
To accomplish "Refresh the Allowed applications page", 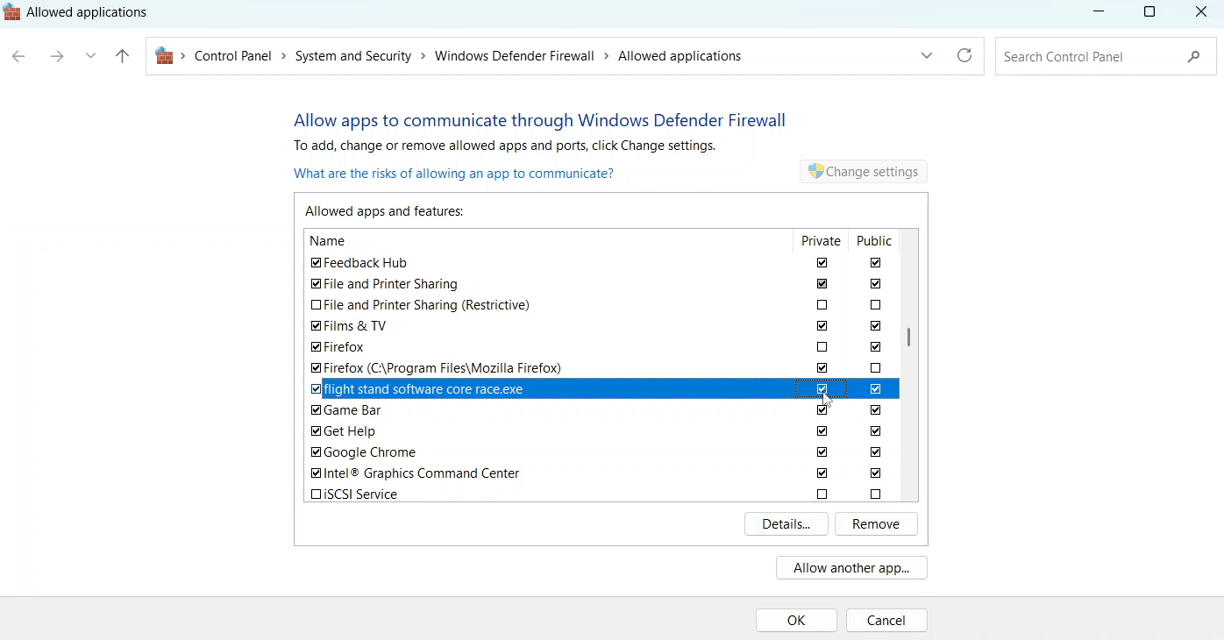I will click(964, 56).
